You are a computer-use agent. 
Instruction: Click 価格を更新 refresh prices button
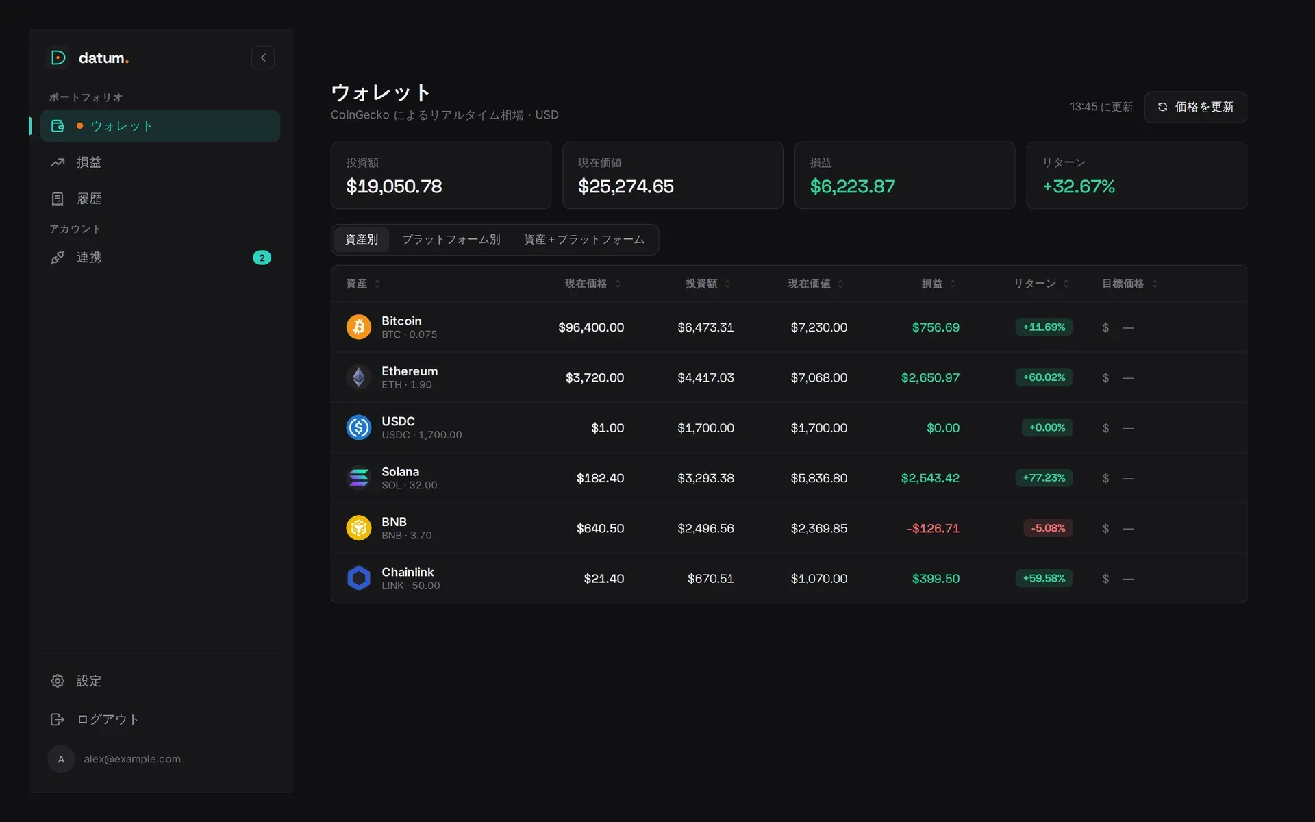click(x=1195, y=107)
